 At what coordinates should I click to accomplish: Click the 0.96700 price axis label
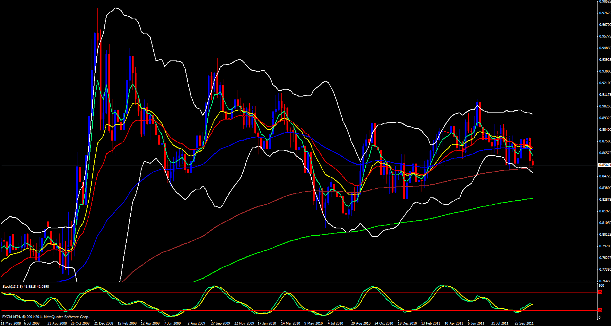point(605,25)
